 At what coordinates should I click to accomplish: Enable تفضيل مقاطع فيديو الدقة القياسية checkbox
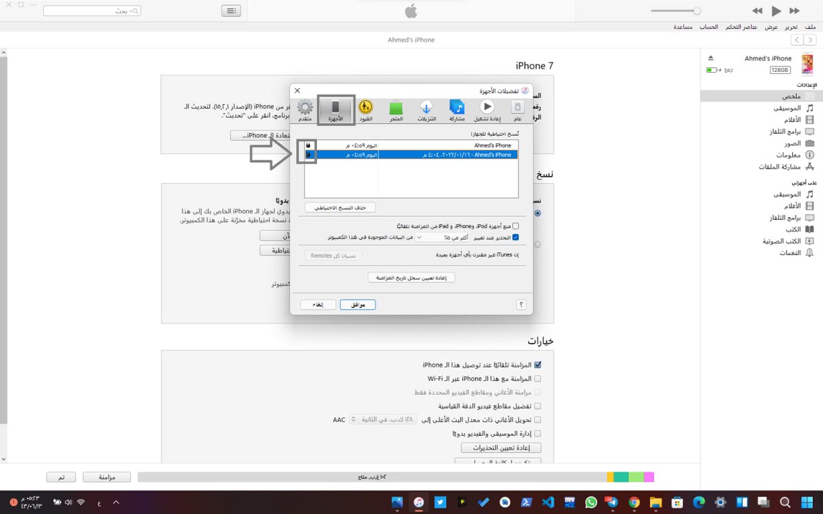tap(538, 406)
